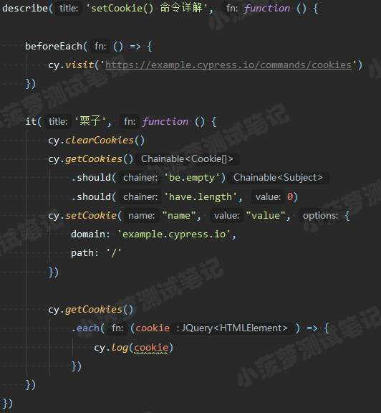This screenshot has width=381, height=413.
Task: Click the cy.visit method name
Action: click(79, 65)
